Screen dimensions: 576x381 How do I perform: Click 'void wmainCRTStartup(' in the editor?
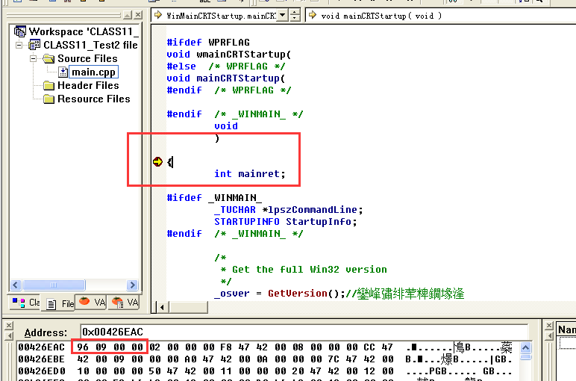228,55
